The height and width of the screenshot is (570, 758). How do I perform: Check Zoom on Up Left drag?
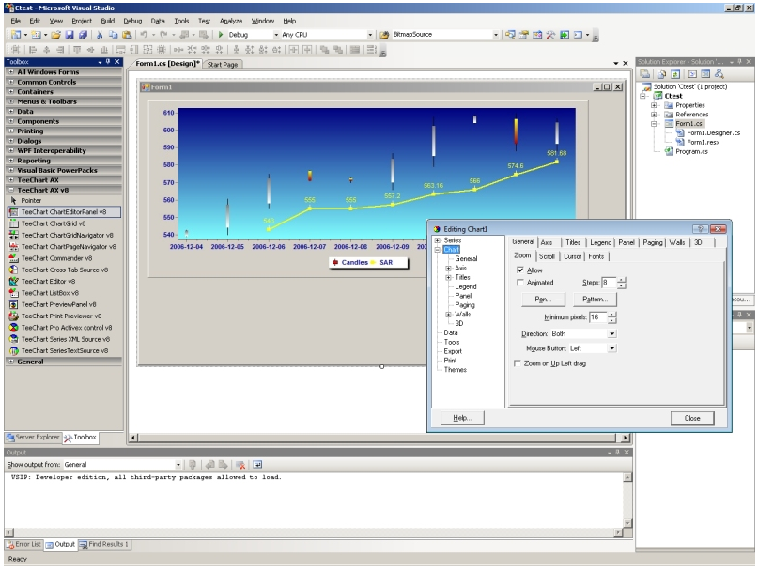pyautogui.click(x=518, y=363)
